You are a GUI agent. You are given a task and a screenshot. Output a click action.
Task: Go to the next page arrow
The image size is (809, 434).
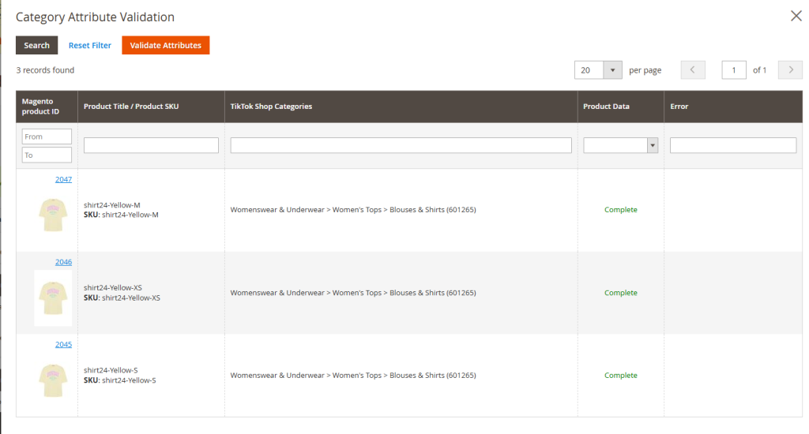[790, 70]
